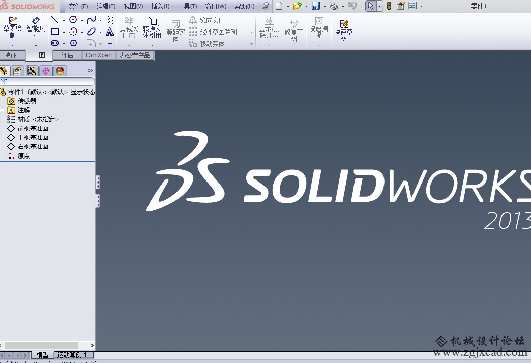Click the File Properties icon

[401, 6]
